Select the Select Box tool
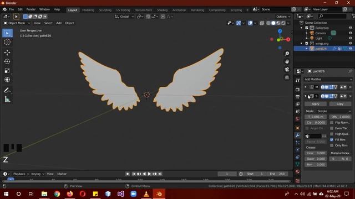The height and width of the screenshot is (199, 355). click(x=7, y=33)
